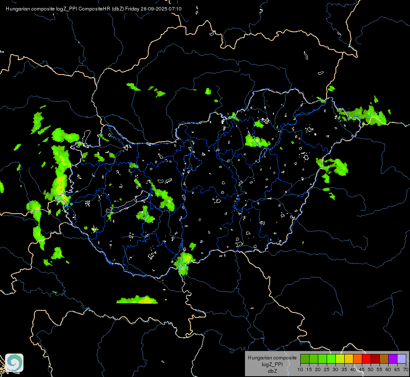Click the 'logZ_PPI' legend text
The height and width of the screenshot is (377, 410).
coord(272,364)
